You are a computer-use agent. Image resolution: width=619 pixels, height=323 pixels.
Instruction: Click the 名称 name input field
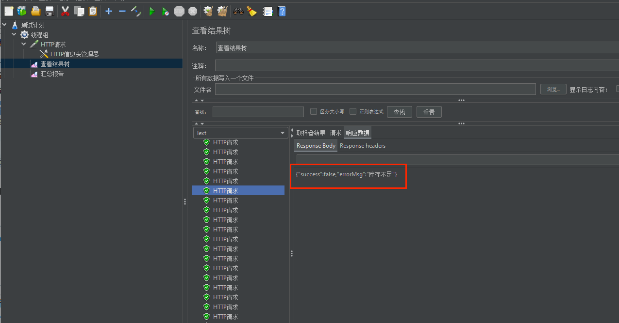(417, 48)
